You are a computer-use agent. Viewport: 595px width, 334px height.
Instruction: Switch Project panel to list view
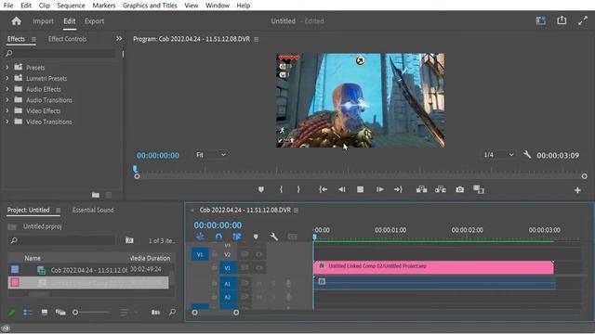tap(28, 312)
